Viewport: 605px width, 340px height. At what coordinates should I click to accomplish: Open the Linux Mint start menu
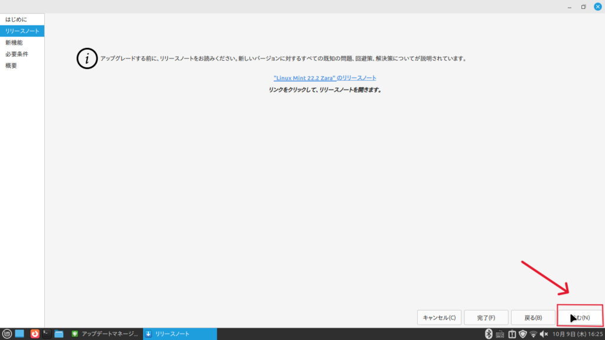7,334
